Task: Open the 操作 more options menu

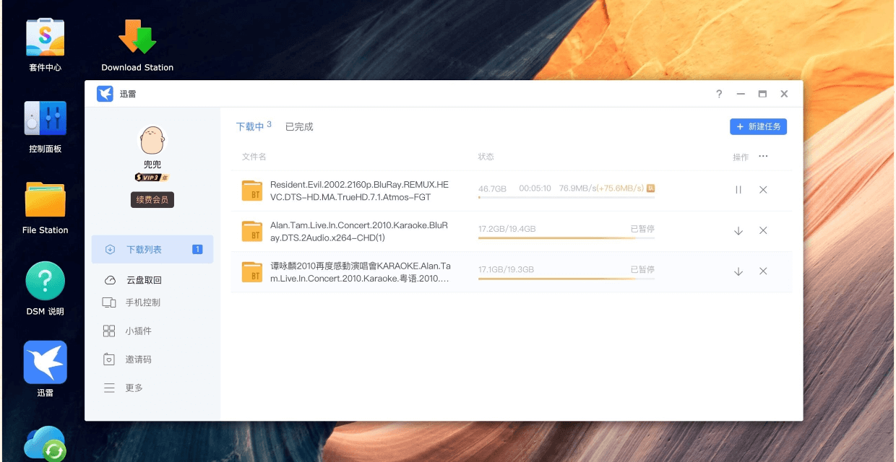Action: click(762, 156)
